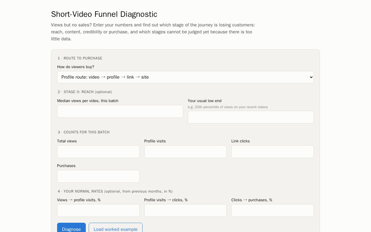Click the 'Views but no sales?' intro paragraph
Image resolution: width=371 pixels, height=232 pixels.
tap(153, 32)
